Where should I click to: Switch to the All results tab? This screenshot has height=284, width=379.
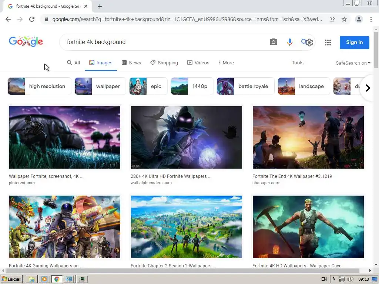click(73, 63)
